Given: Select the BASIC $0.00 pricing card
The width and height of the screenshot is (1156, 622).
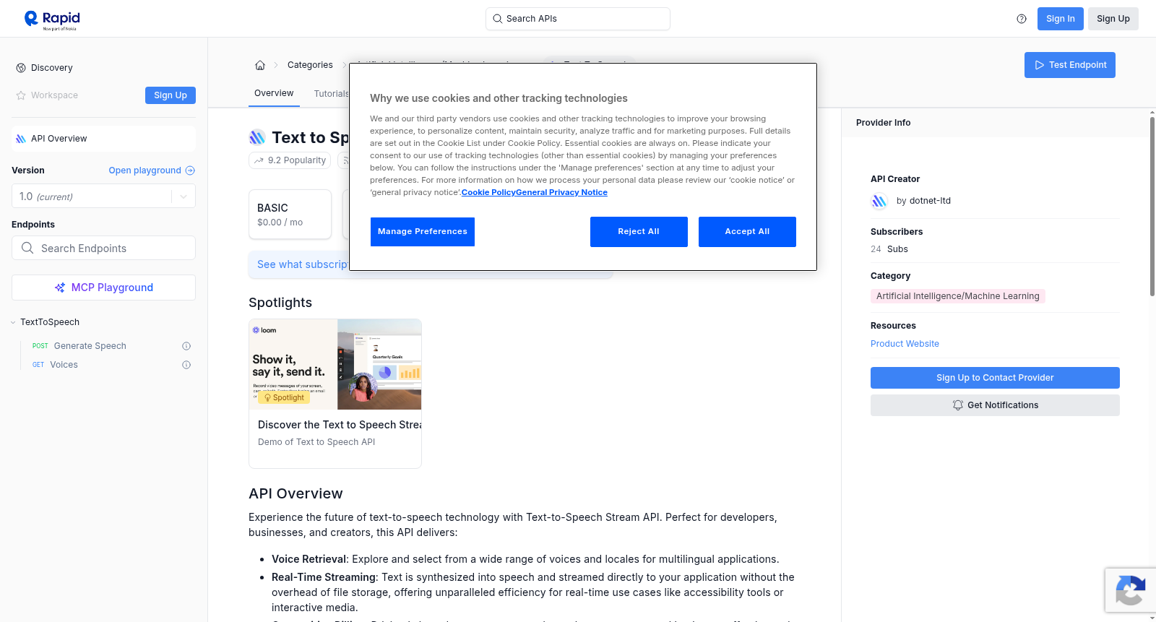Looking at the screenshot, I should pos(290,215).
